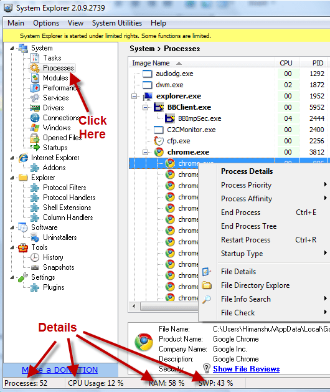Open the Process Priority submenu
The height and width of the screenshot is (392, 330).
265,185
